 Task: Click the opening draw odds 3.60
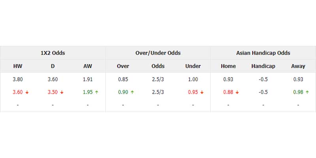pyautogui.click(x=53, y=79)
